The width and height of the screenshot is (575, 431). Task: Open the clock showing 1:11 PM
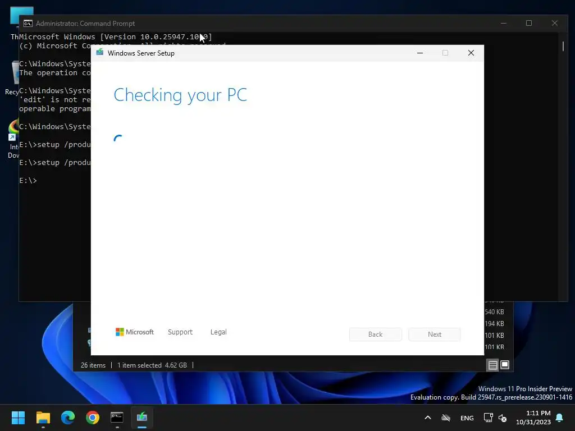click(533, 418)
